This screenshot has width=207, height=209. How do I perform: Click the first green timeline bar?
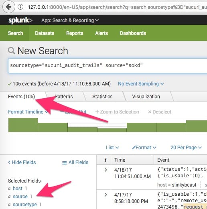pos(23,125)
